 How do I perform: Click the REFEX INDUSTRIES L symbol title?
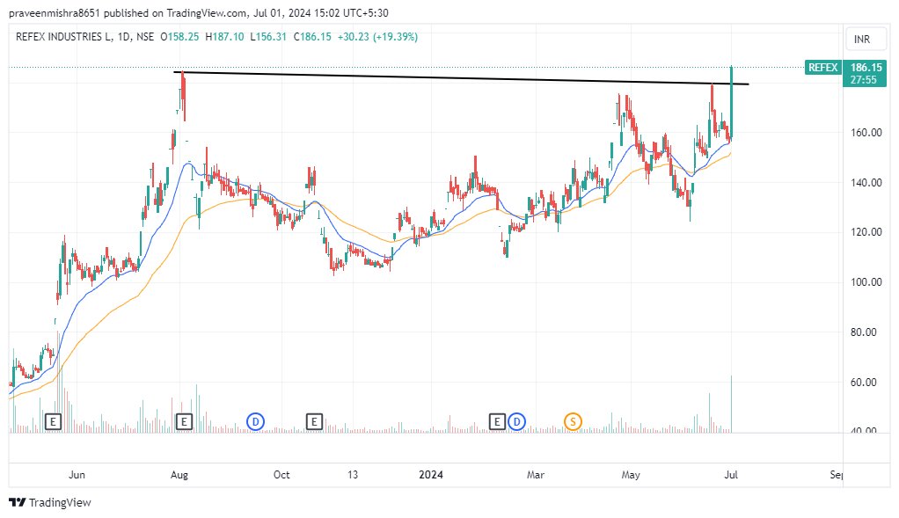[x=63, y=37]
